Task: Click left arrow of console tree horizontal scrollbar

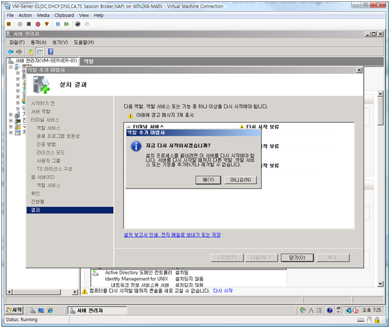Action: coord(10,292)
